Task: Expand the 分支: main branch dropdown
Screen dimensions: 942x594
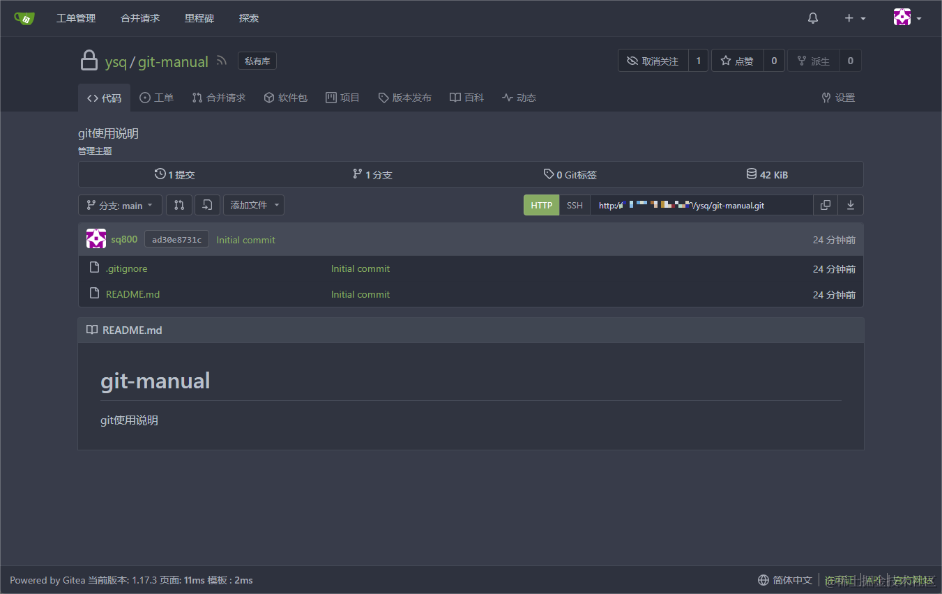Action: tap(120, 205)
